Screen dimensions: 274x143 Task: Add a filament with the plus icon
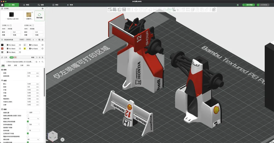(33, 40)
